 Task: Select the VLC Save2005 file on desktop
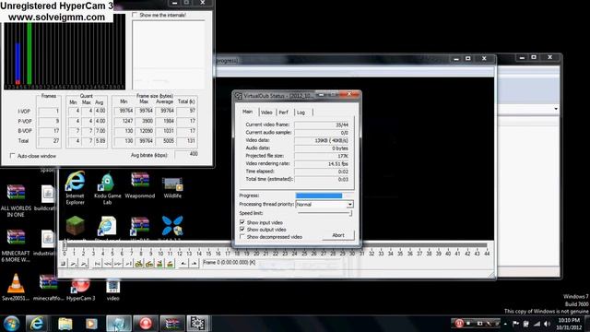click(x=16, y=287)
